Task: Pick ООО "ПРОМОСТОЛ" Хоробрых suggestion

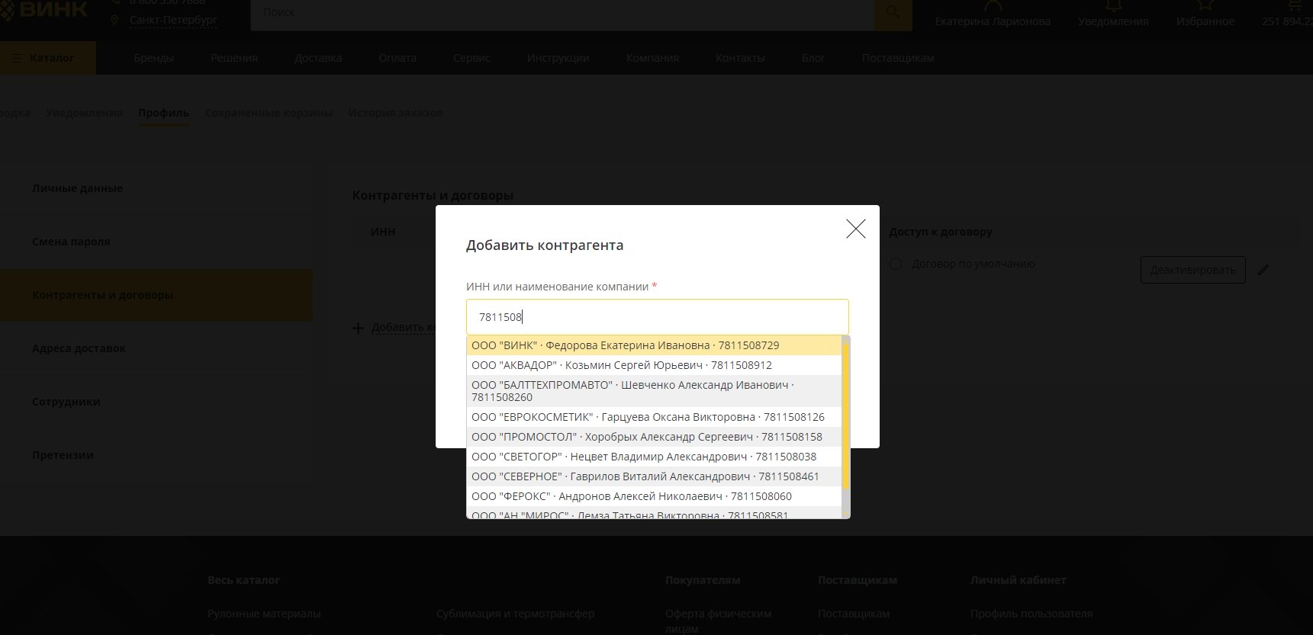Action: (654, 437)
